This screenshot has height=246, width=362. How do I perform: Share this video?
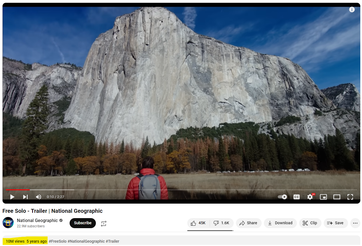249,223
